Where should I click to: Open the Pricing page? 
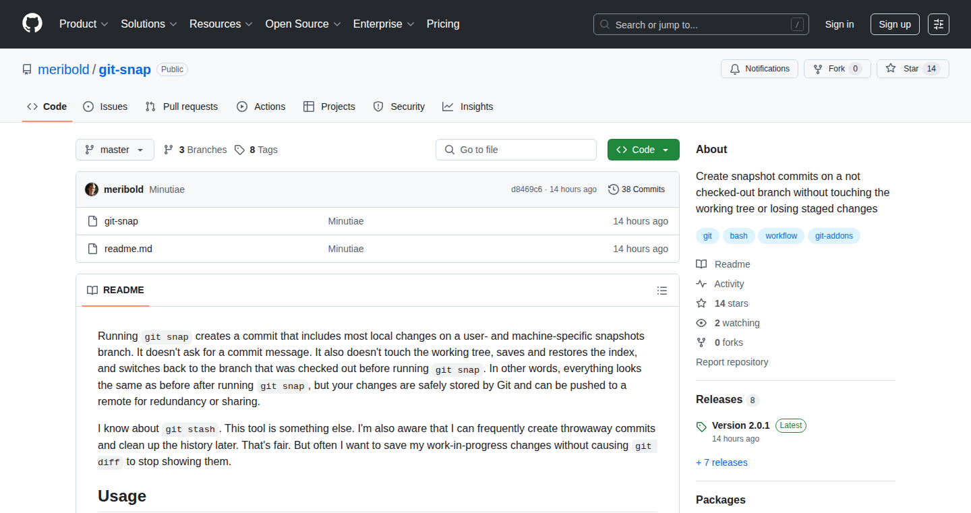click(x=443, y=24)
